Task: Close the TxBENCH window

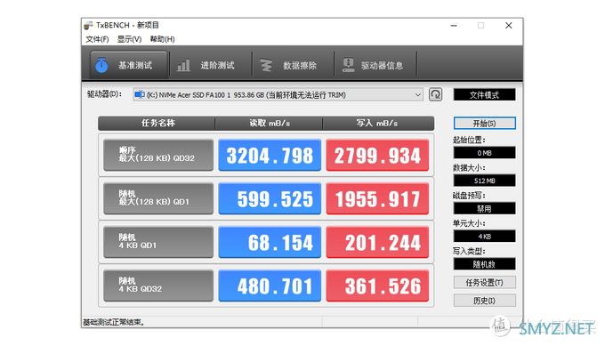Action: pos(509,26)
